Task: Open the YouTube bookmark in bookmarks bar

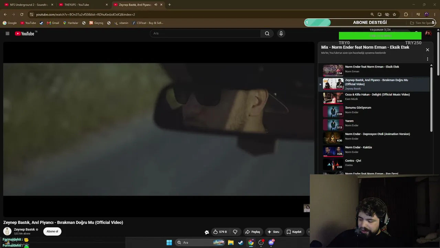Action: pos(28,23)
